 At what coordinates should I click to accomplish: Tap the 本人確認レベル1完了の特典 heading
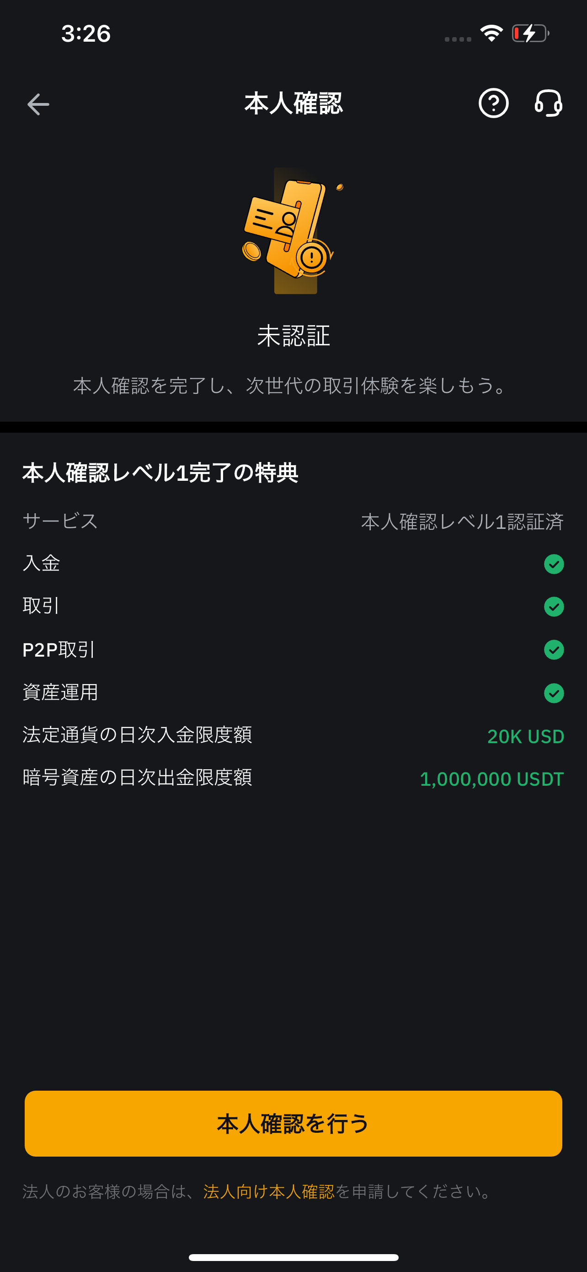160,473
